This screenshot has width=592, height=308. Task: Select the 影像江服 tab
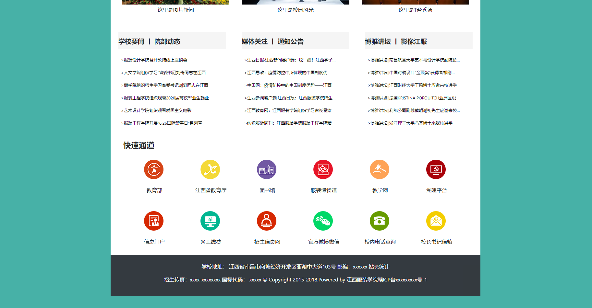414,41
